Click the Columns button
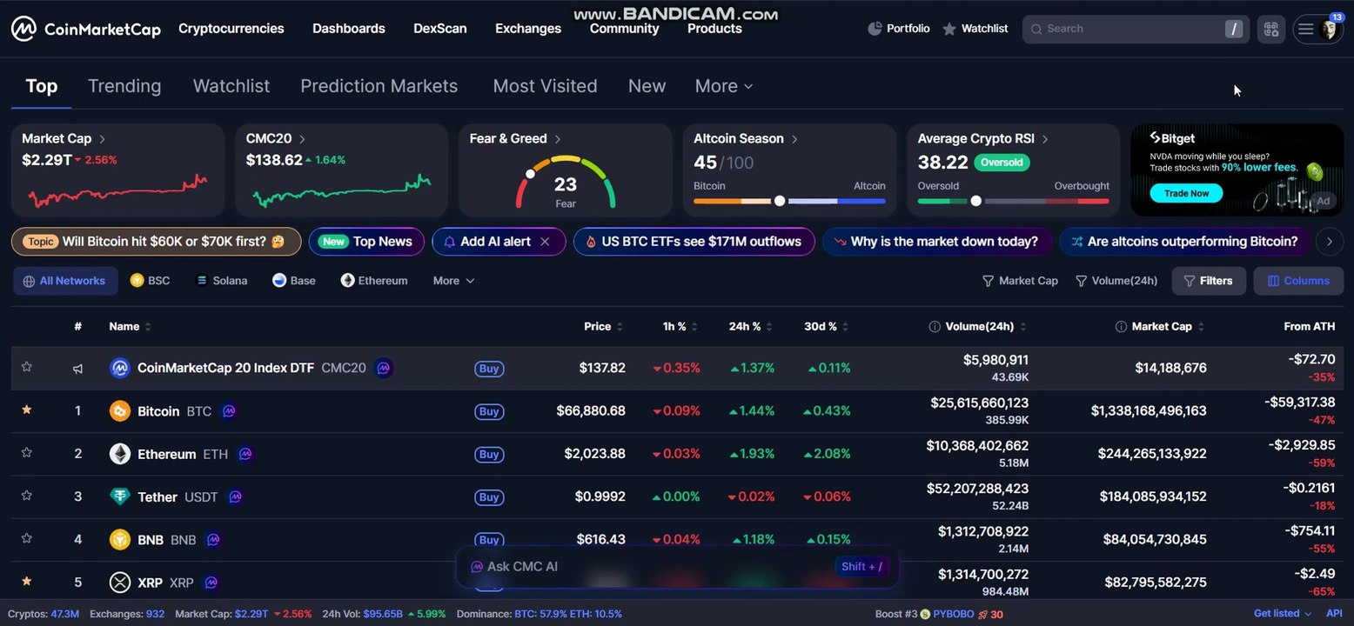 pos(1298,281)
